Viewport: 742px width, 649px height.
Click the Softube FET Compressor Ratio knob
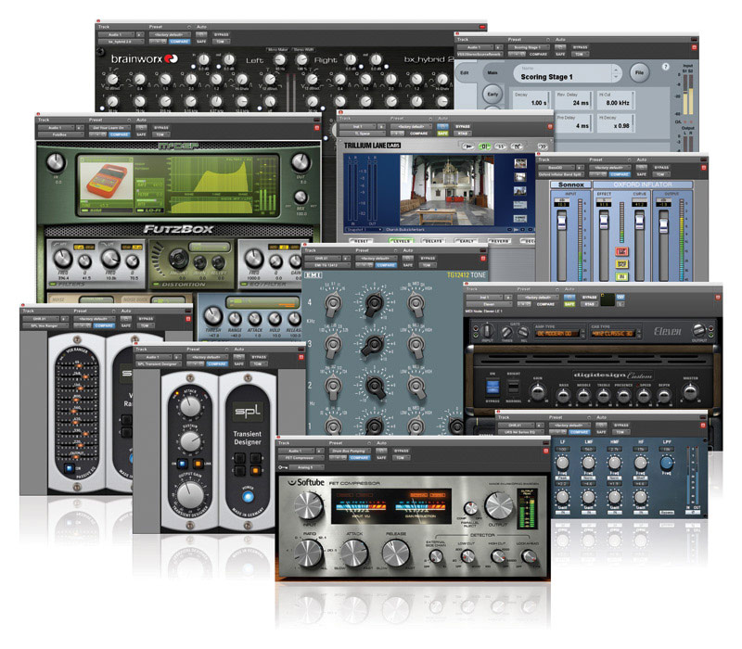click(x=308, y=553)
